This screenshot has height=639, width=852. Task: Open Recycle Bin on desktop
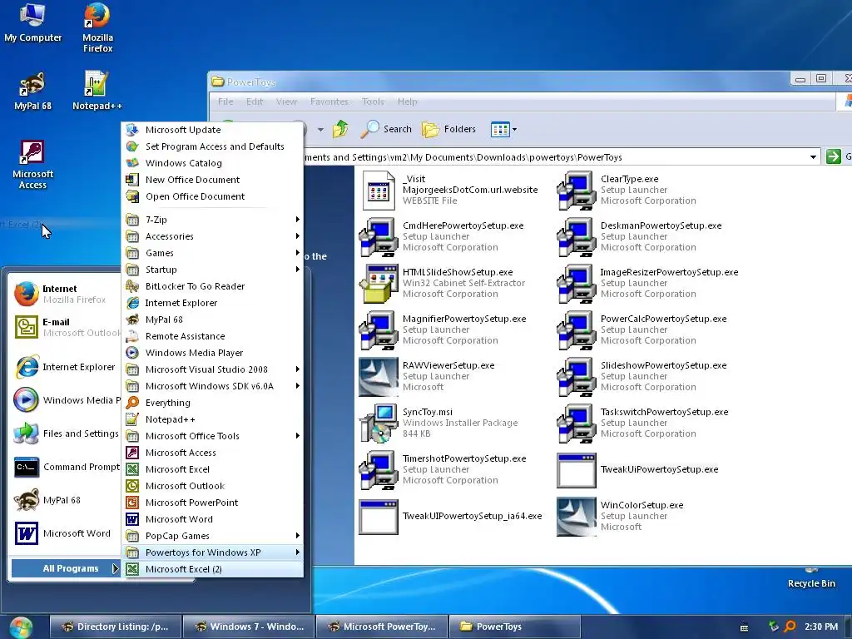[811, 578]
